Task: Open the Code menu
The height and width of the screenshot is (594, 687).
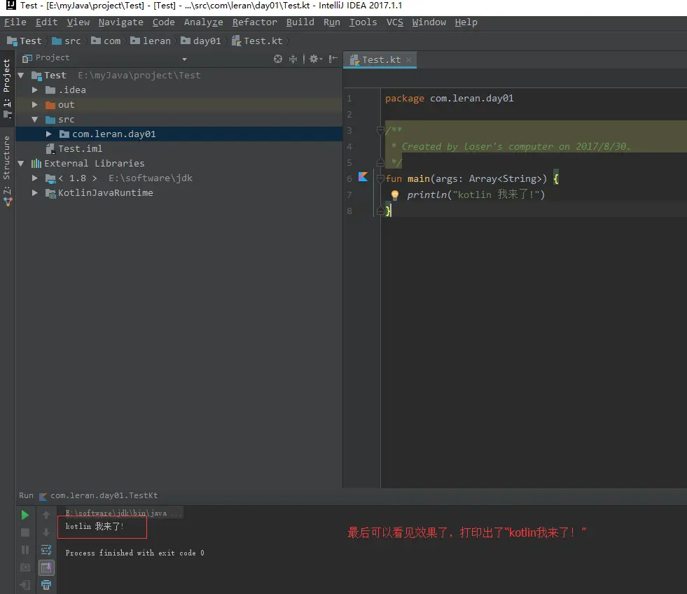Action: coord(163,22)
